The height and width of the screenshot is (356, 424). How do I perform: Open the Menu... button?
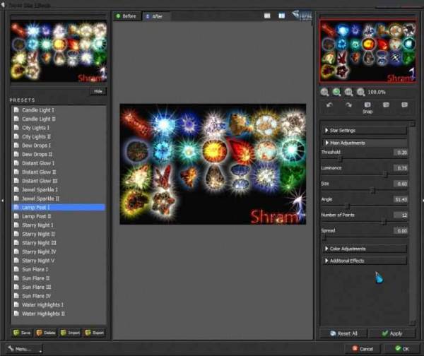click(x=21, y=348)
